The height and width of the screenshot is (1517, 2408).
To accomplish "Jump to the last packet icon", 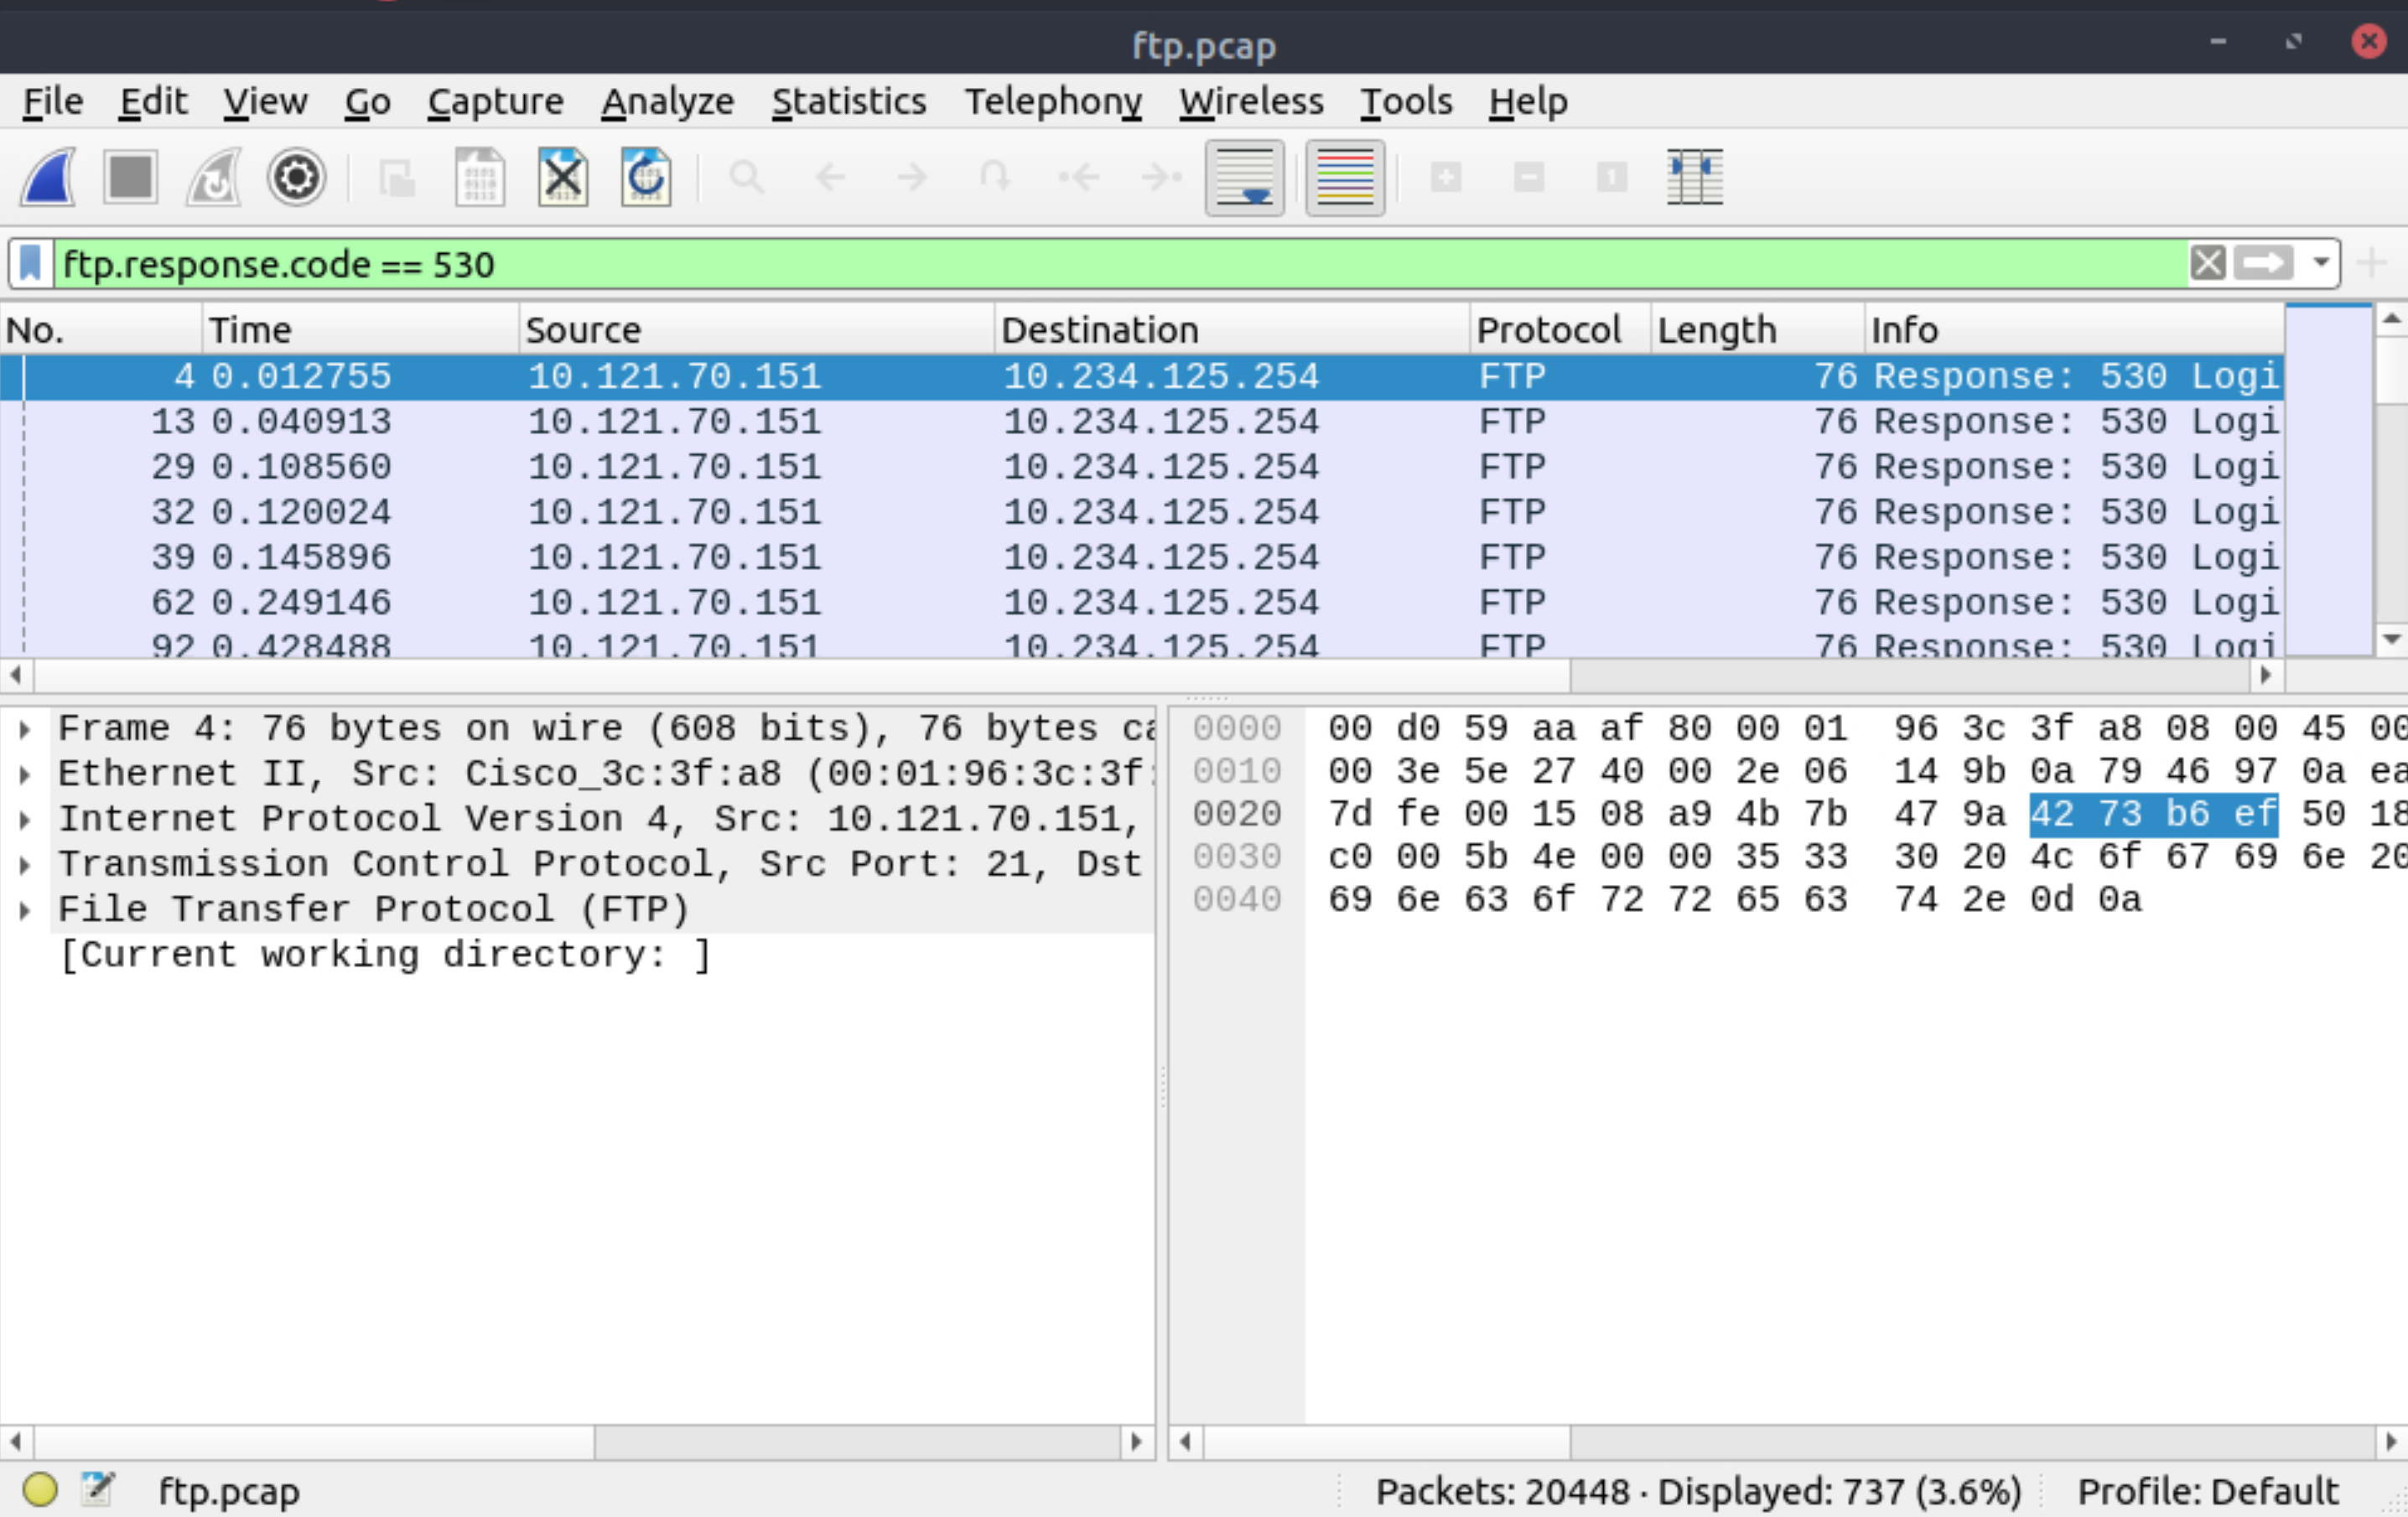I will click(x=1161, y=178).
